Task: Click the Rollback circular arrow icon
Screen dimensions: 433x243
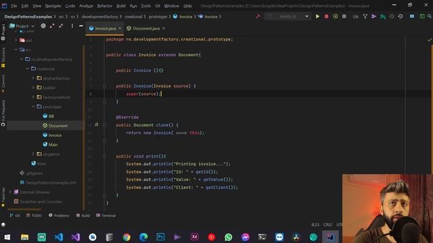Action: [401, 16]
